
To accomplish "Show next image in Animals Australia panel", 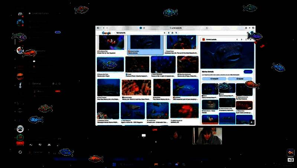I will pos(242,39).
